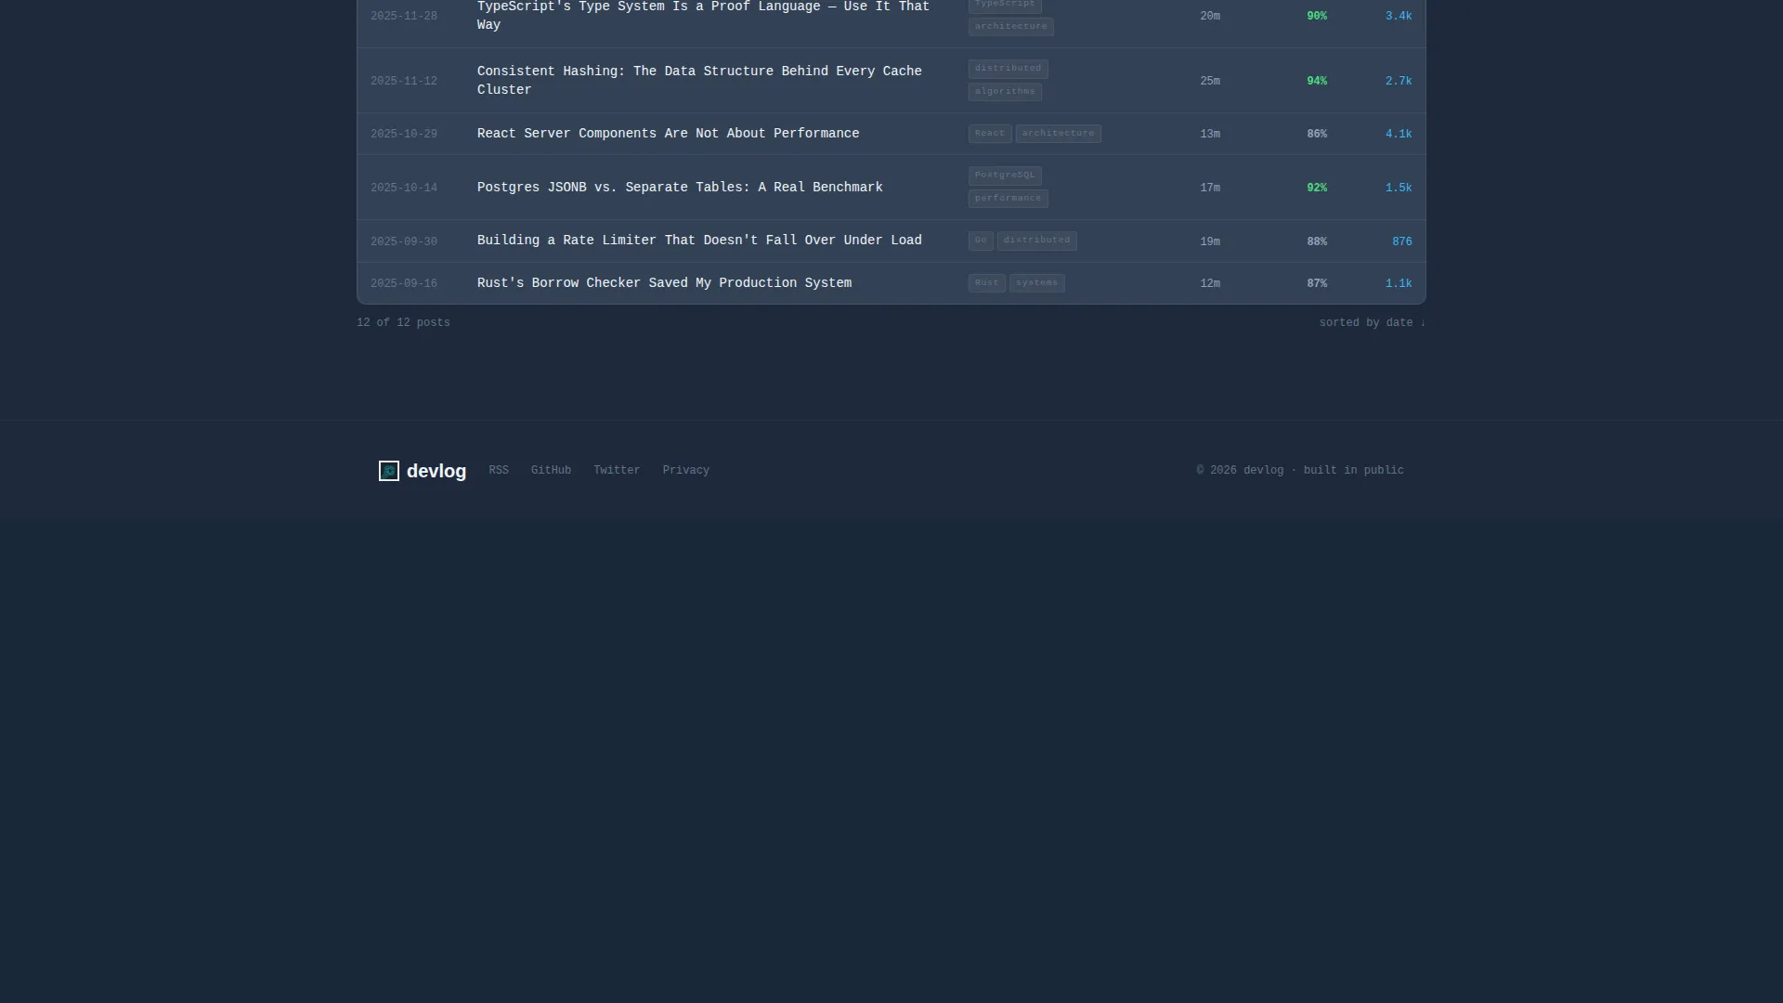Open the GitHub footer link

tap(551, 471)
